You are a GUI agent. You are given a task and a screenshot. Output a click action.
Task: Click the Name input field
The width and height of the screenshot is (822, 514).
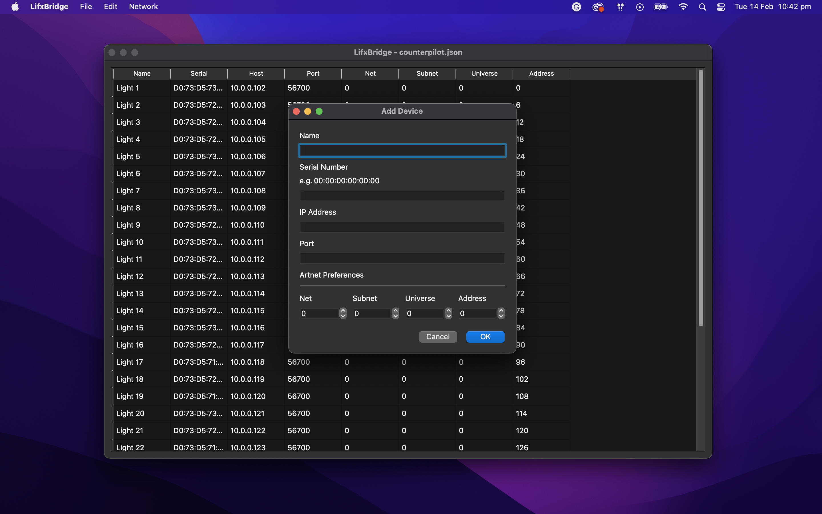coord(402,150)
